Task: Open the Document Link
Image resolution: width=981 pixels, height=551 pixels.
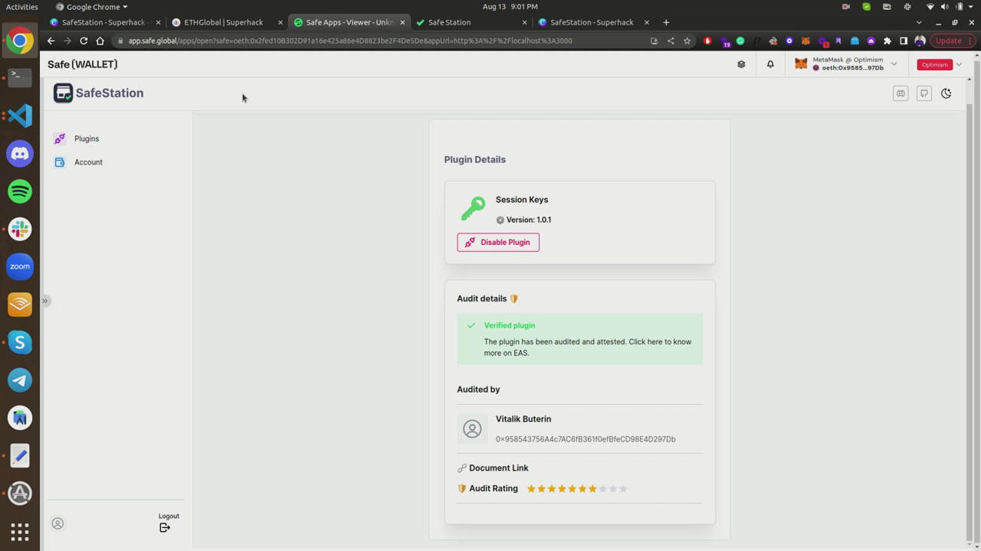Action: (498, 468)
